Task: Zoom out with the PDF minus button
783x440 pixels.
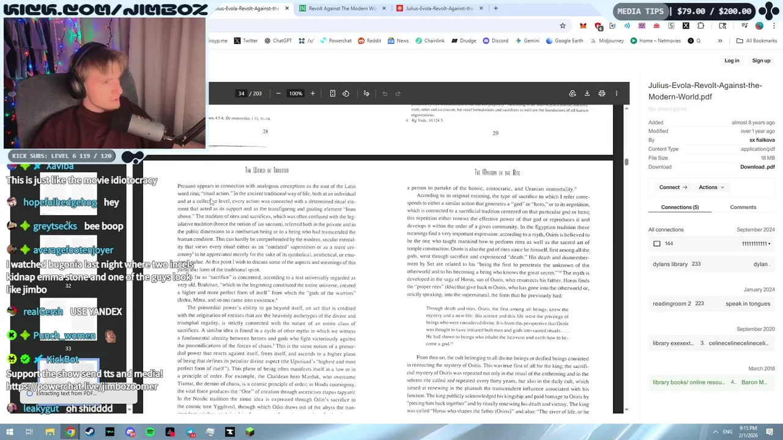Action: click(278, 94)
